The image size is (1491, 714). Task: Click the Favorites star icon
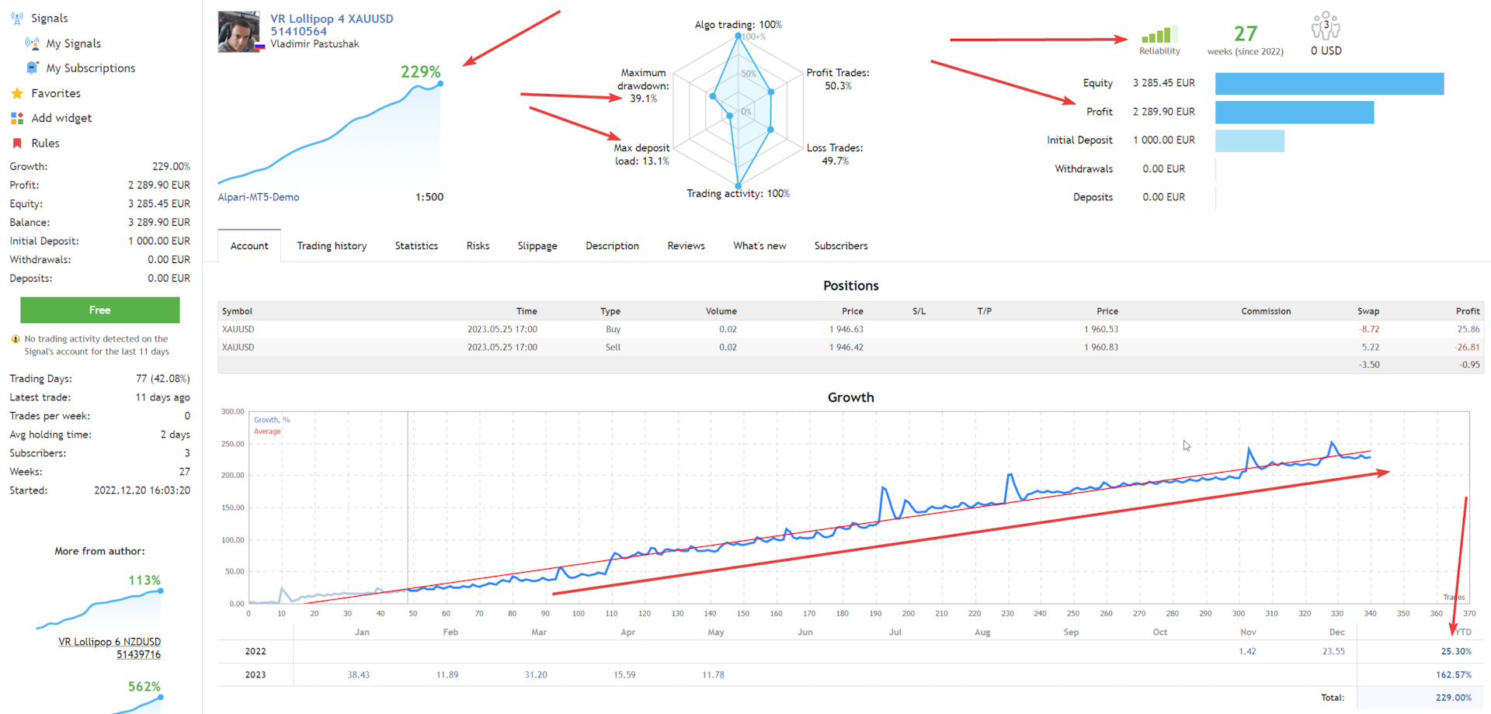pyautogui.click(x=17, y=93)
